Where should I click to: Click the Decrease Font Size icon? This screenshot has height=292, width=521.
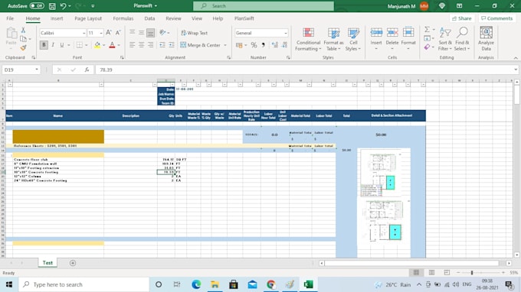tap(118, 33)
